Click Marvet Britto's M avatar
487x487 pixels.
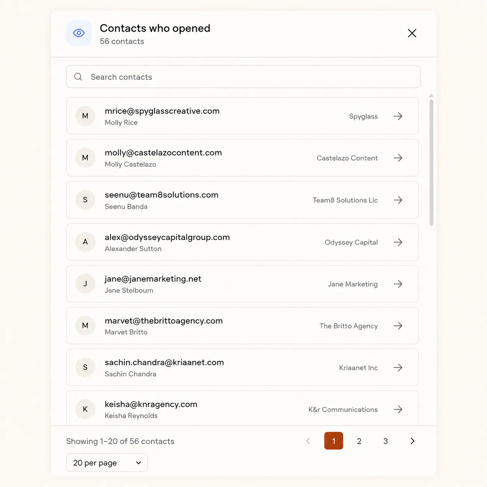pyautogui.click(x=85, y=325)
